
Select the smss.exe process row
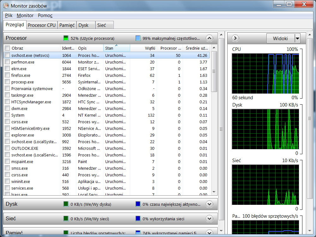click(x=107, y=168)
